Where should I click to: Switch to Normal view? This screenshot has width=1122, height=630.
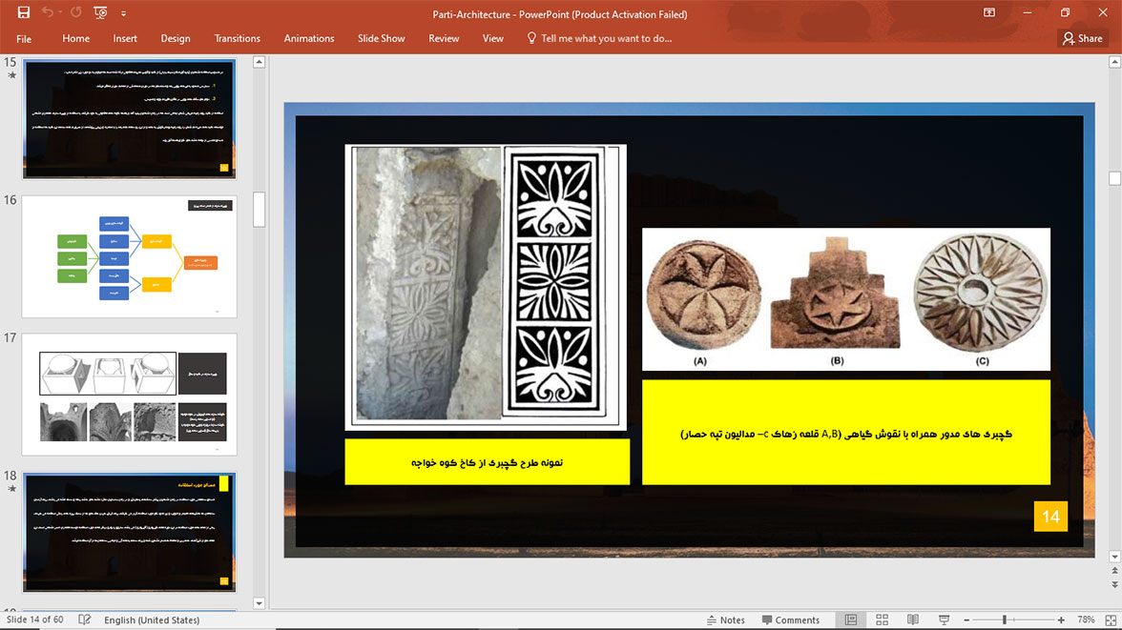point(851,620)
